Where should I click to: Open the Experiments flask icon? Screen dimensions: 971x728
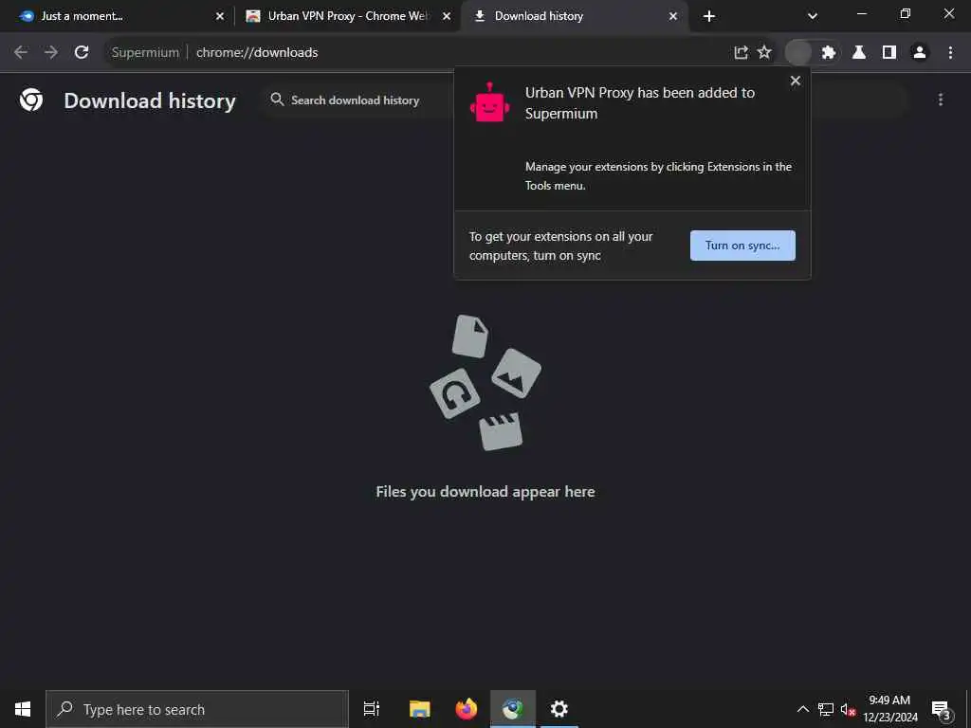pyautogui.click(x=859, y=53)
